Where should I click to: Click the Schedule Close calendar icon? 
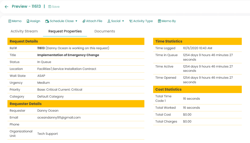(x=47, y=21)
